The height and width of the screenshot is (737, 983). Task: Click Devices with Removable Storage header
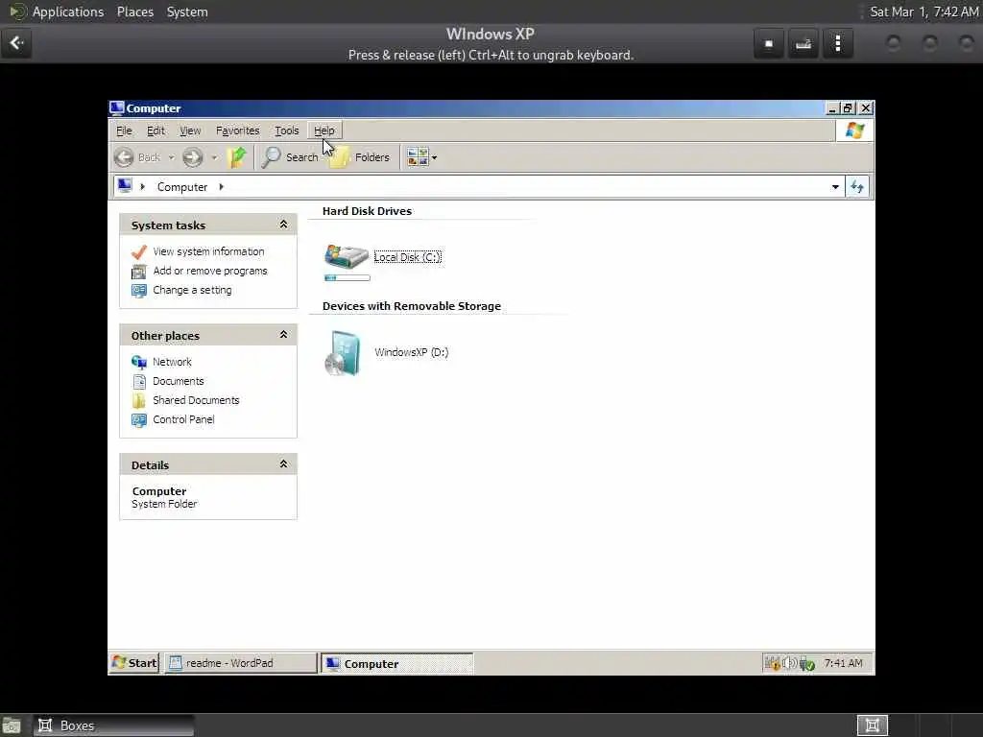point(411,306)
